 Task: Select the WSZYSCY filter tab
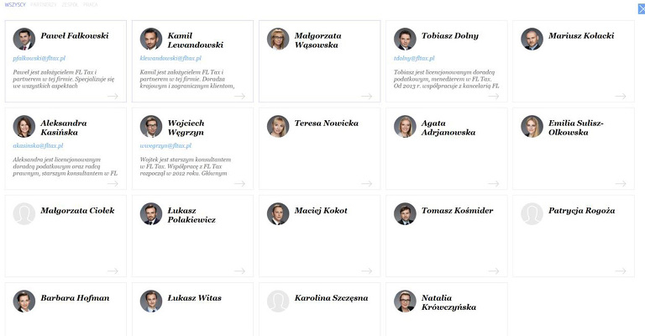click(15, 4)
